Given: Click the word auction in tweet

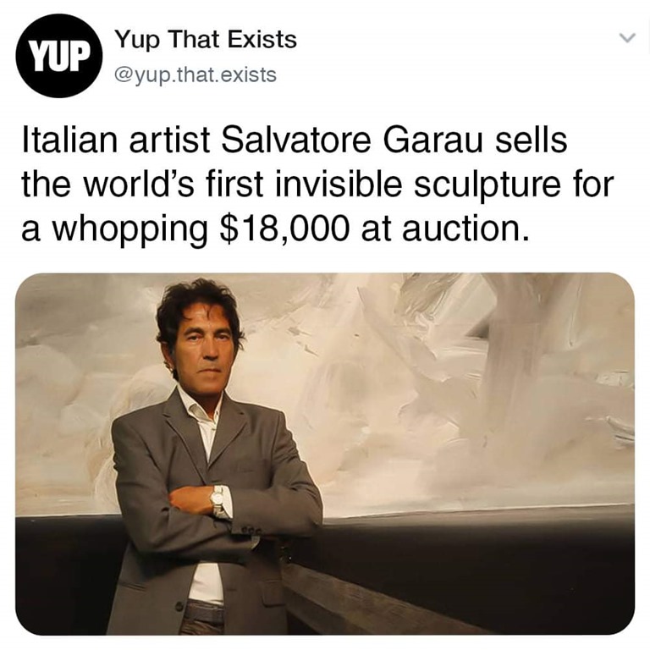Looking at the screenshot, I should pyautogui.click(x=465, y=229).
